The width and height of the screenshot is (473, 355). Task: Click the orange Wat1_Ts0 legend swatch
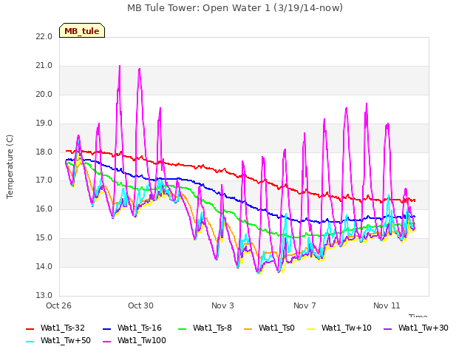[x=248, y=328]
